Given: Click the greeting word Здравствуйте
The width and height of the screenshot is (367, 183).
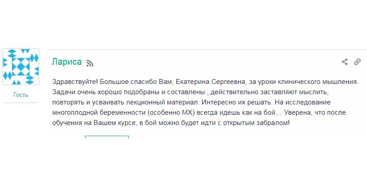Looking at the screenshot, I should (73, 82).
